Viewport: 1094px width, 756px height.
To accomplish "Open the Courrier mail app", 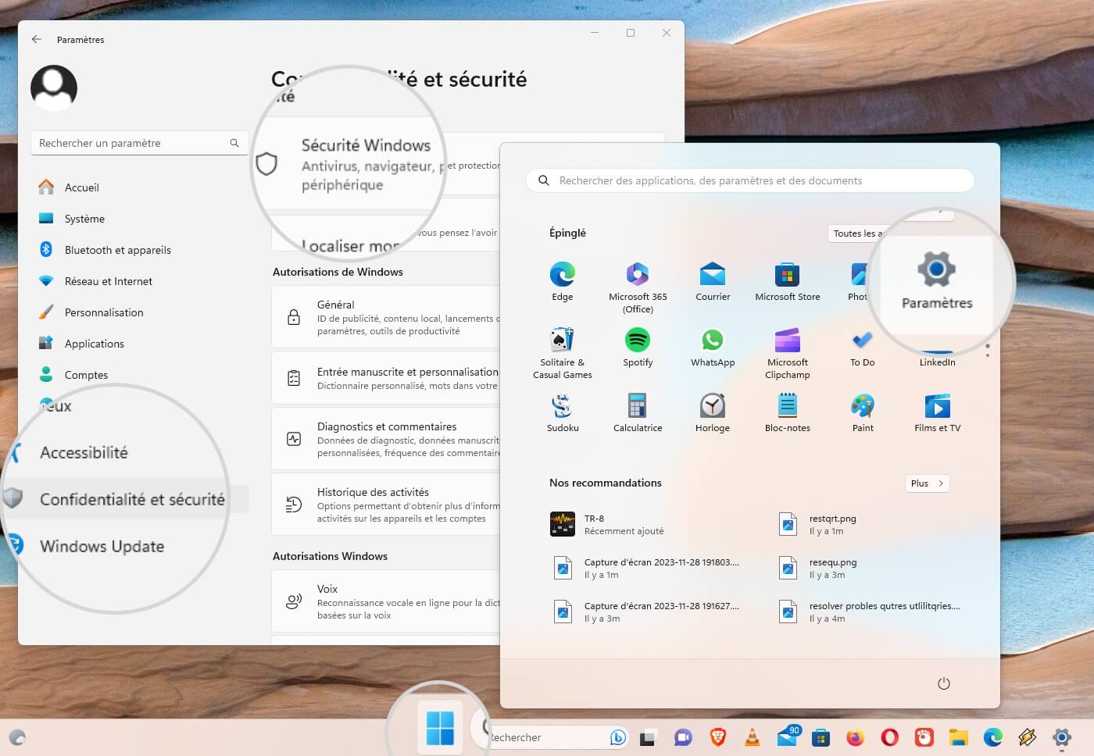I will tap(713, 281).
